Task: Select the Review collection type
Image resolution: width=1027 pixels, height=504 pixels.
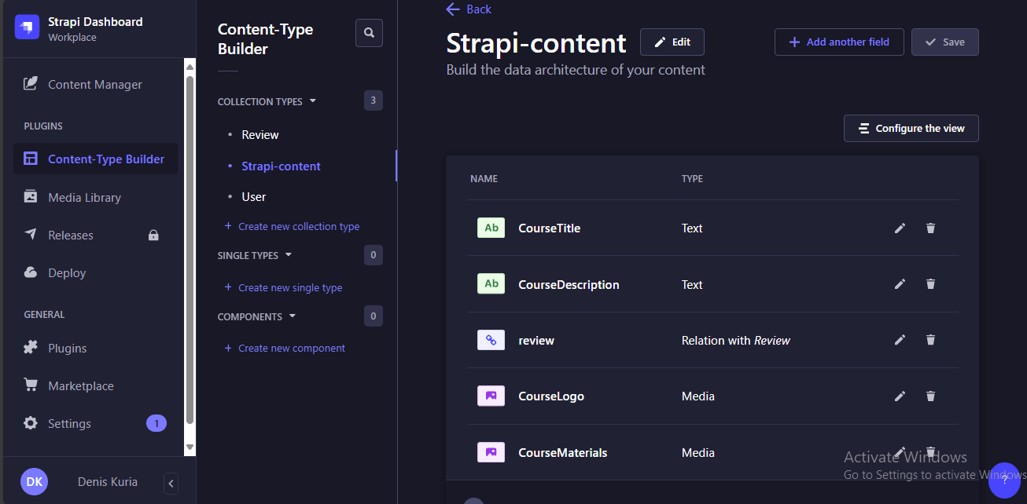Action: [x=260, y=135]
